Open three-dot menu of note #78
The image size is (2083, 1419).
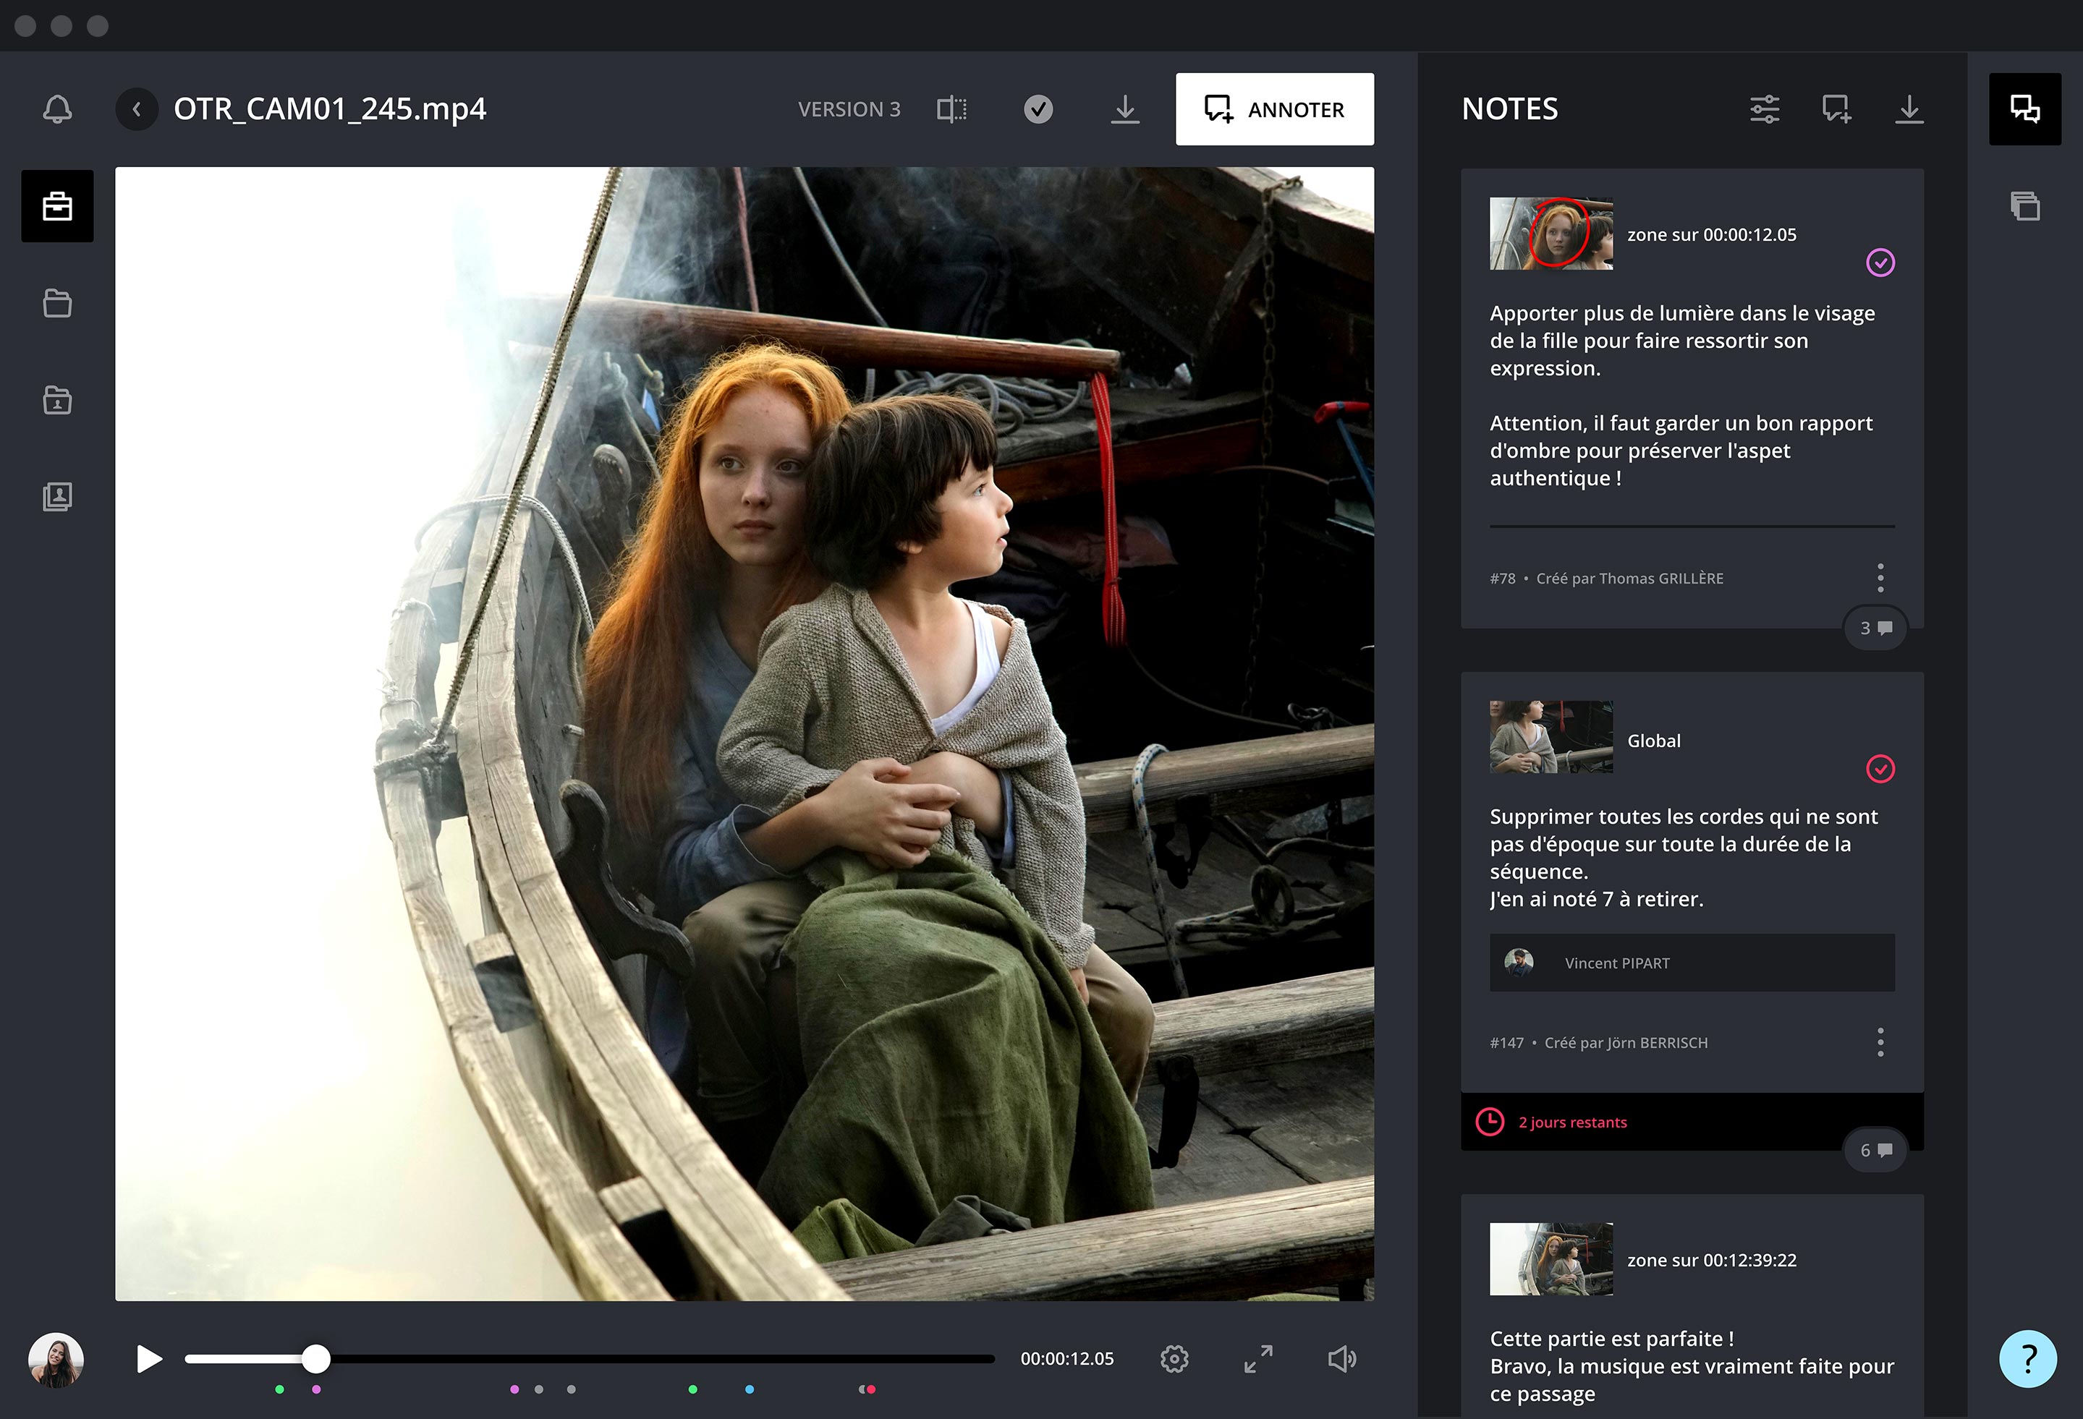[x=1880, y=578]
